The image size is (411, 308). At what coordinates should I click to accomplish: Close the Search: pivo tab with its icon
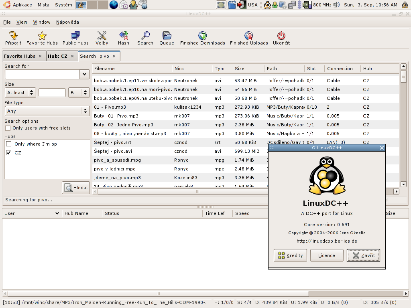(114, 56)
